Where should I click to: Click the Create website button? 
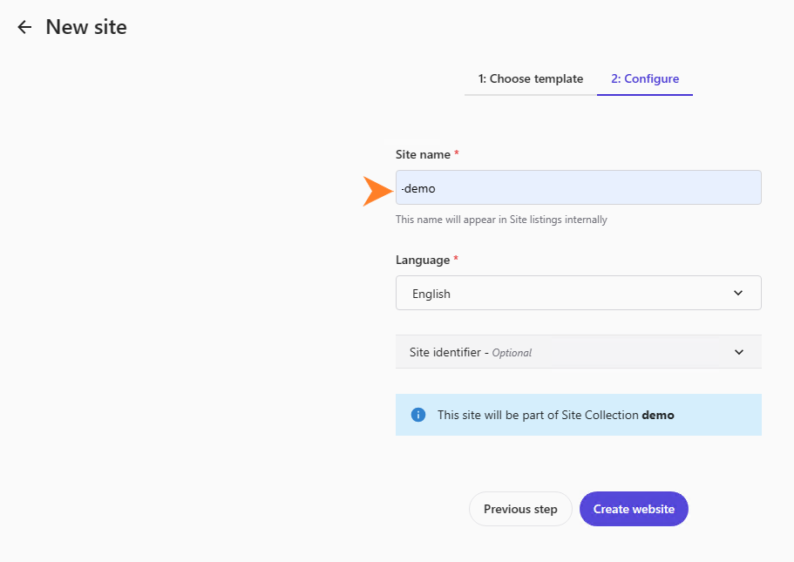[634, 509]
